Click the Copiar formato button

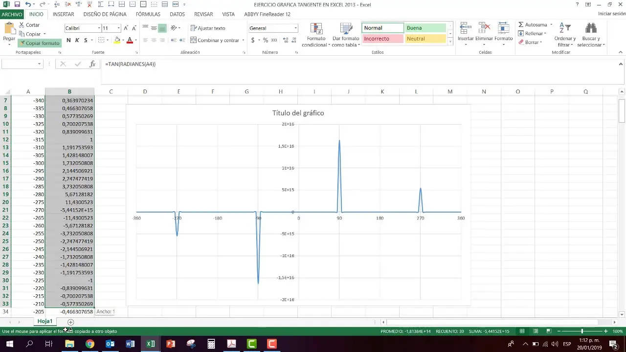click(x=39, y=43)
